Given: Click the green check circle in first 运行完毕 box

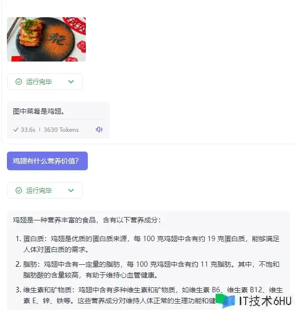Looking at the screenshot, I should pos(19,82).
